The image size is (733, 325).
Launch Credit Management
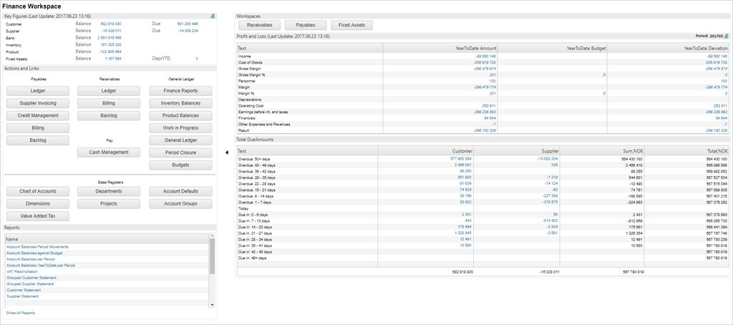38,115
